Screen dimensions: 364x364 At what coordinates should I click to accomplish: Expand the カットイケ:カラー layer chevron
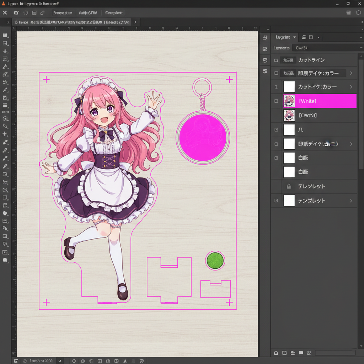pos(351,87)
